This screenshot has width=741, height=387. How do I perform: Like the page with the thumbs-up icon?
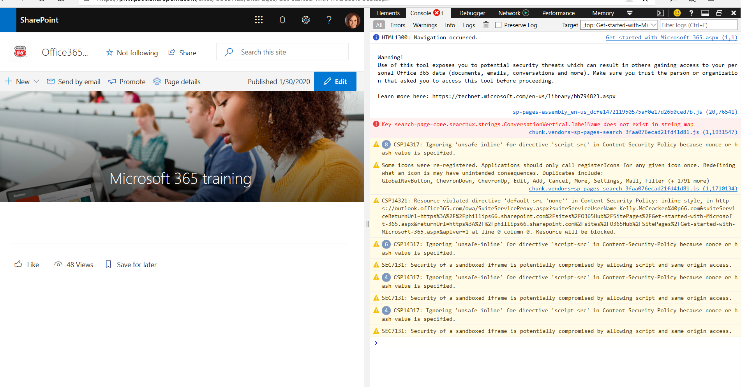18,264
